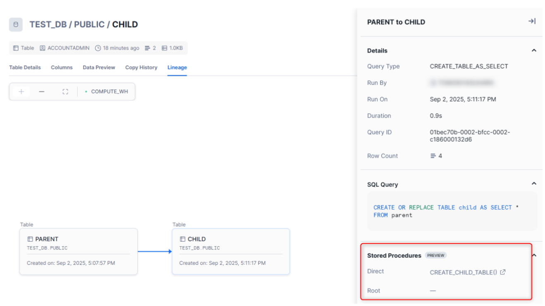
Task: Go to the Copy History tab
Action: pos(141,68)
